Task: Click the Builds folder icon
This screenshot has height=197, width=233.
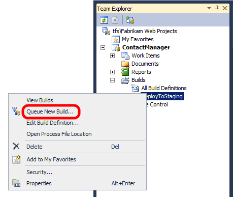Action: 125,80
